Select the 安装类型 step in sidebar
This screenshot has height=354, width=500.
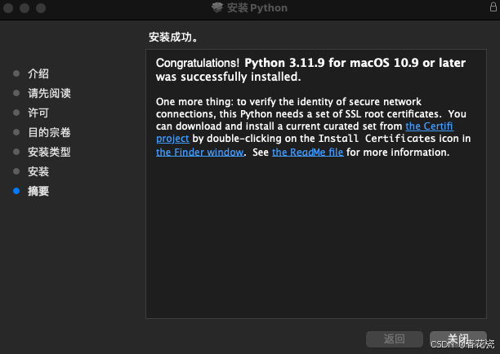[x=49, y=152]
